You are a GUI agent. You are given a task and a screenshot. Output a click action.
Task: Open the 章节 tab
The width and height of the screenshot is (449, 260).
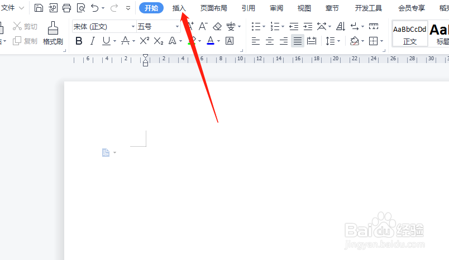point(332,8)
